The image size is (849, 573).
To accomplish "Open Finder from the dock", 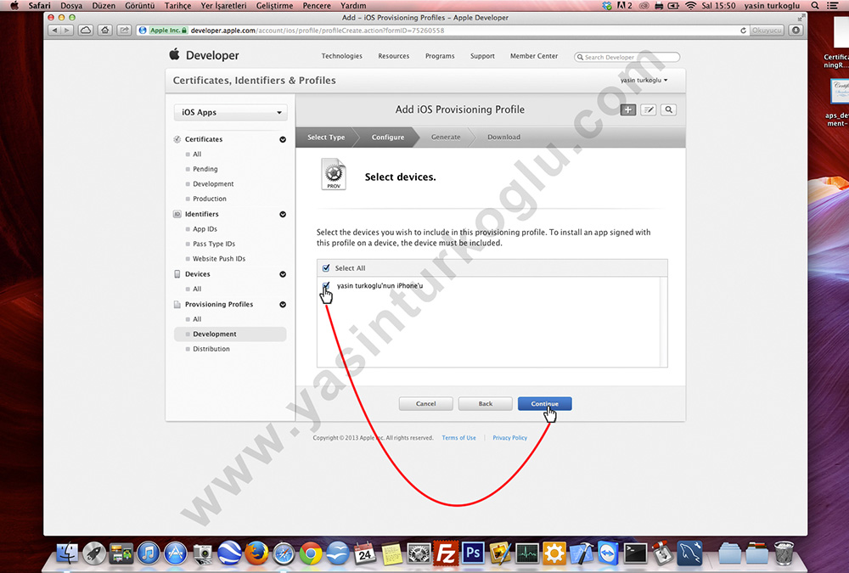I will click(x=67, y=553).
